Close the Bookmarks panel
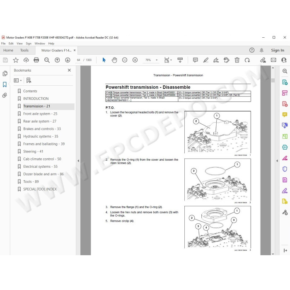Screen dimensions: 290x290 click(x=69, y=70)
